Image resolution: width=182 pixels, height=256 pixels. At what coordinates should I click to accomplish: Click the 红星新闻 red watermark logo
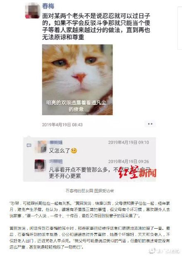[137, 173]
